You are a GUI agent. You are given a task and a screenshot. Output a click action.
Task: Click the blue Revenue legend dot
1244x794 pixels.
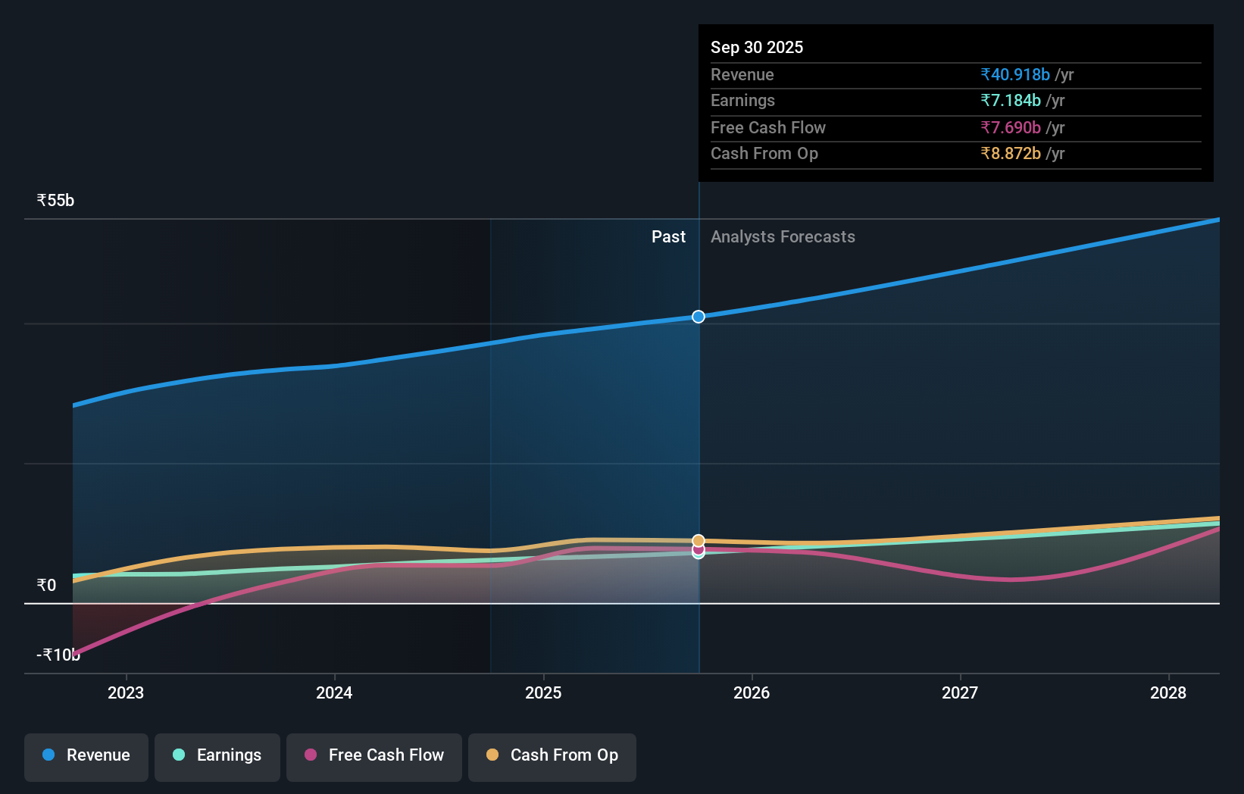[48, 755]
